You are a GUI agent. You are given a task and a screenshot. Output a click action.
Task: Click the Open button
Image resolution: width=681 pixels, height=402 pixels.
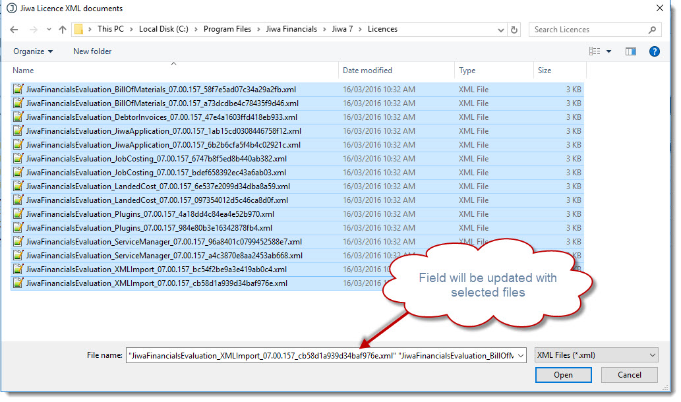(x=563, y=374)
